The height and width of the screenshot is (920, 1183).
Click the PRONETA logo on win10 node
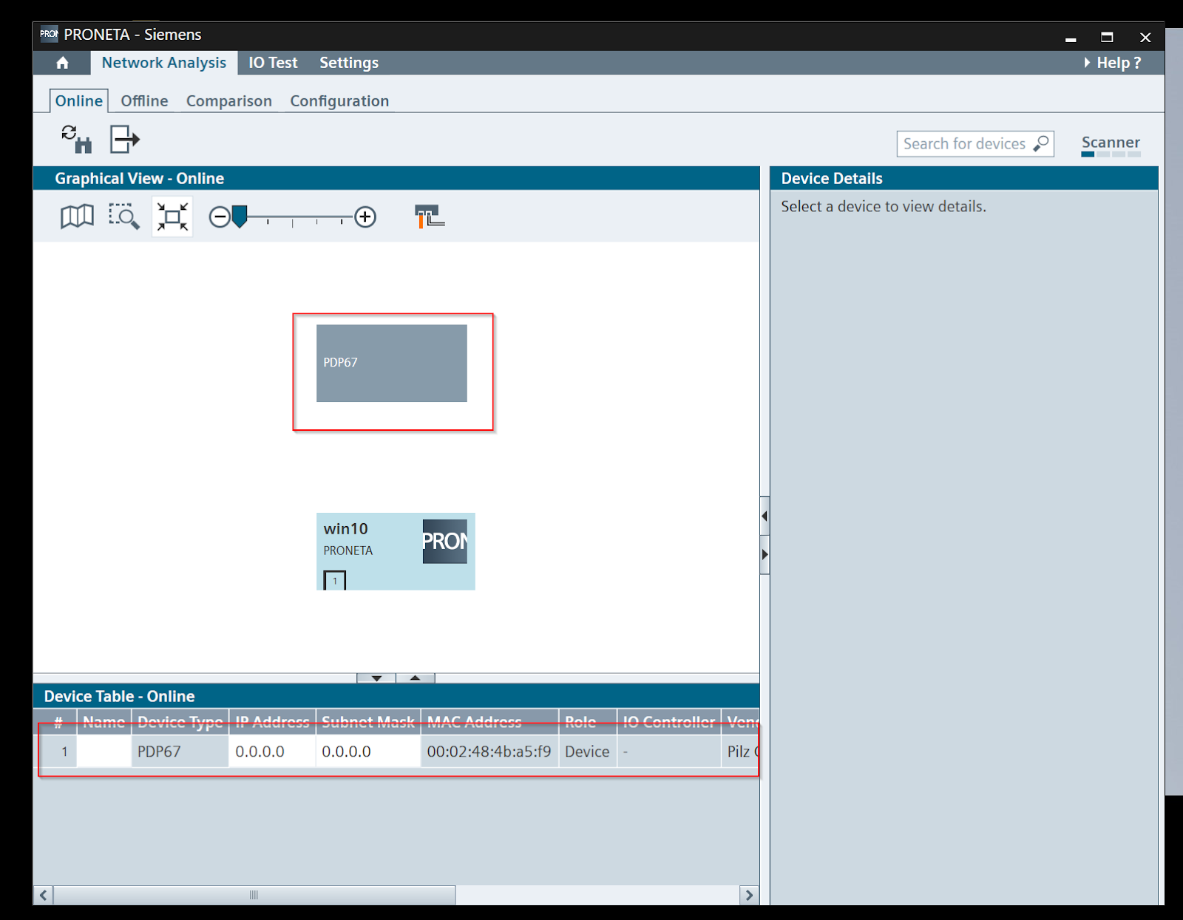[x=445, y=542]
